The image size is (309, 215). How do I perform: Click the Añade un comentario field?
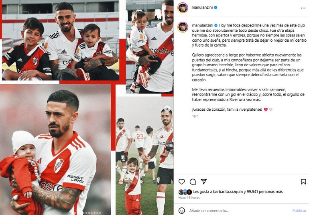[238, 211]
